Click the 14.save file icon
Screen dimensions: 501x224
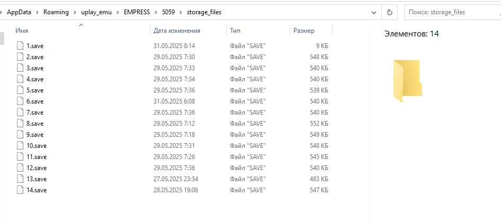pyautogui.click(x=20, y=190)
